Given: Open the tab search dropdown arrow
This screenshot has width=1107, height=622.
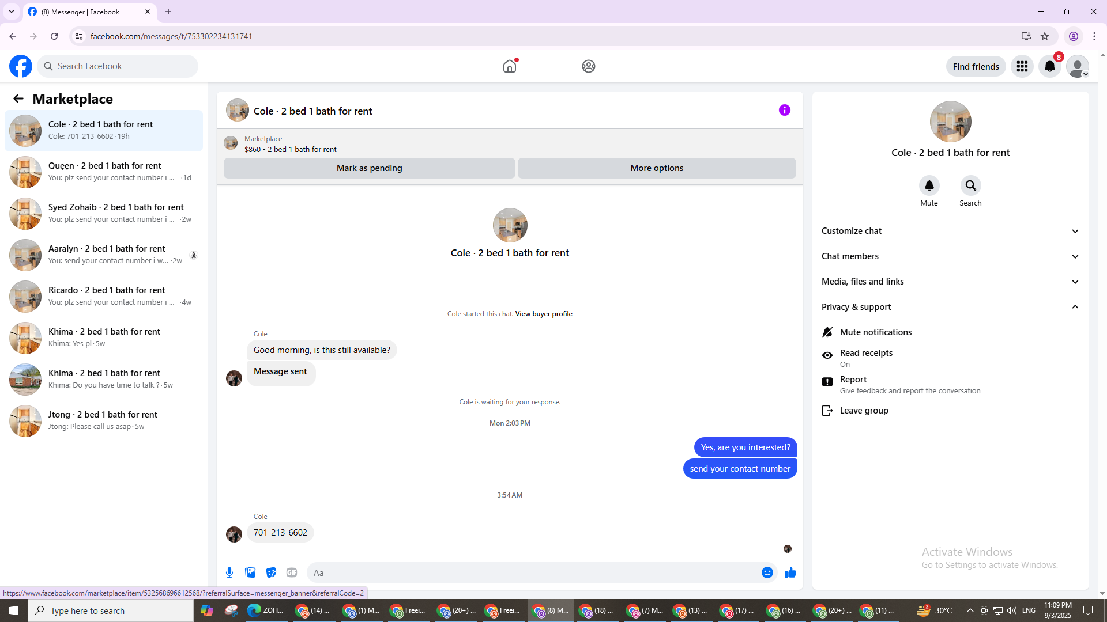Looking at the screenshot, I should coord(12,12).
